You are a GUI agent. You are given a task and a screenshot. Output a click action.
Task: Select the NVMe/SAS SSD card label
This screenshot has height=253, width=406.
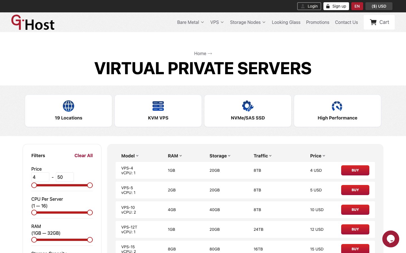[x=248, y=118]
